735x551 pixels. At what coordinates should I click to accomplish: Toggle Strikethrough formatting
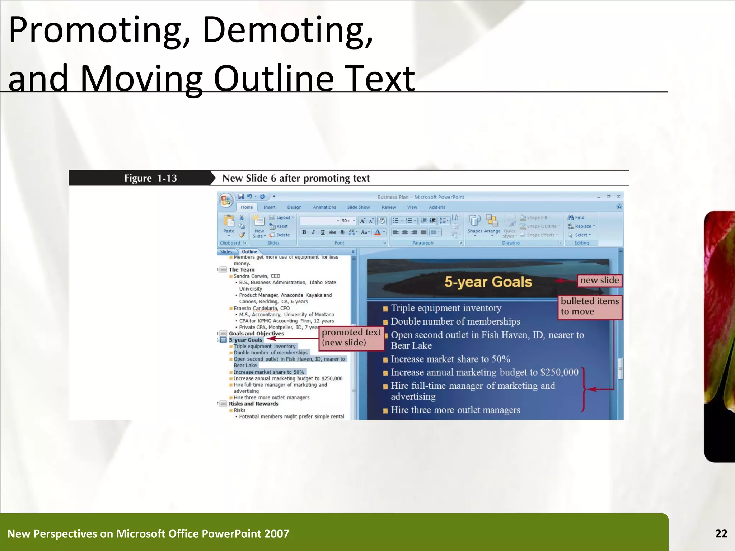coord(332,232)
